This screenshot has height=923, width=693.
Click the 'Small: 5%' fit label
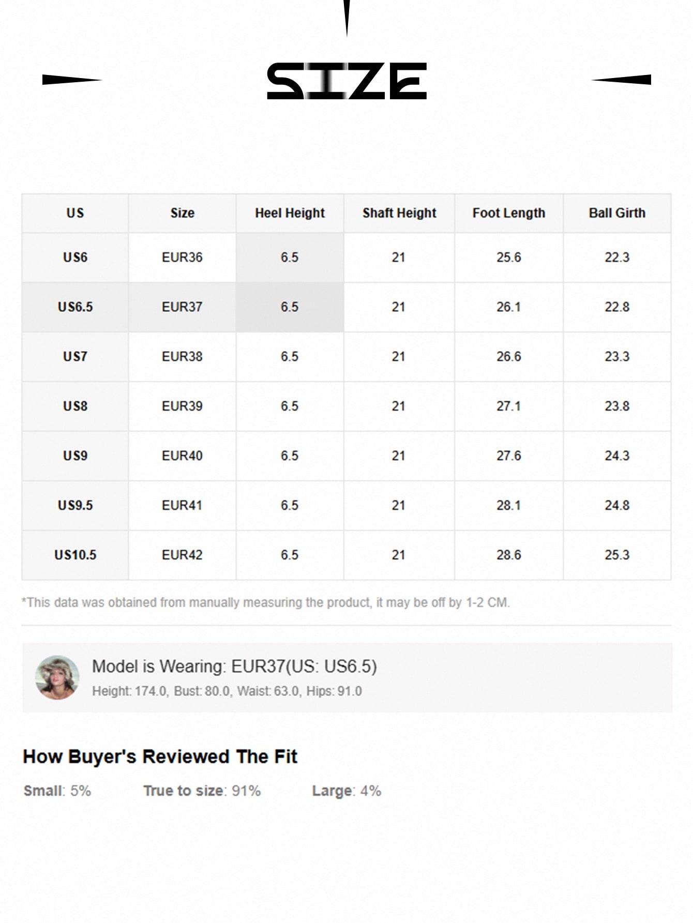pos(57,791)
